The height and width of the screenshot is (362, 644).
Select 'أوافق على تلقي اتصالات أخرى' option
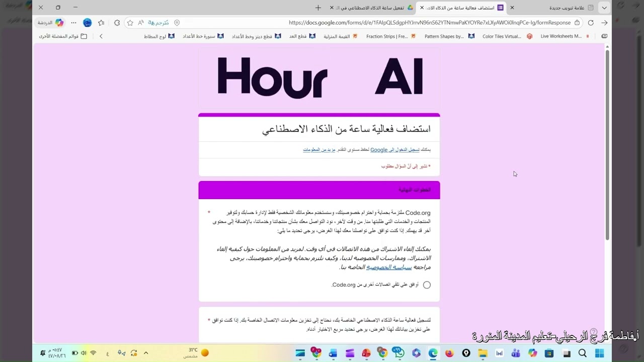pos(427,285)
